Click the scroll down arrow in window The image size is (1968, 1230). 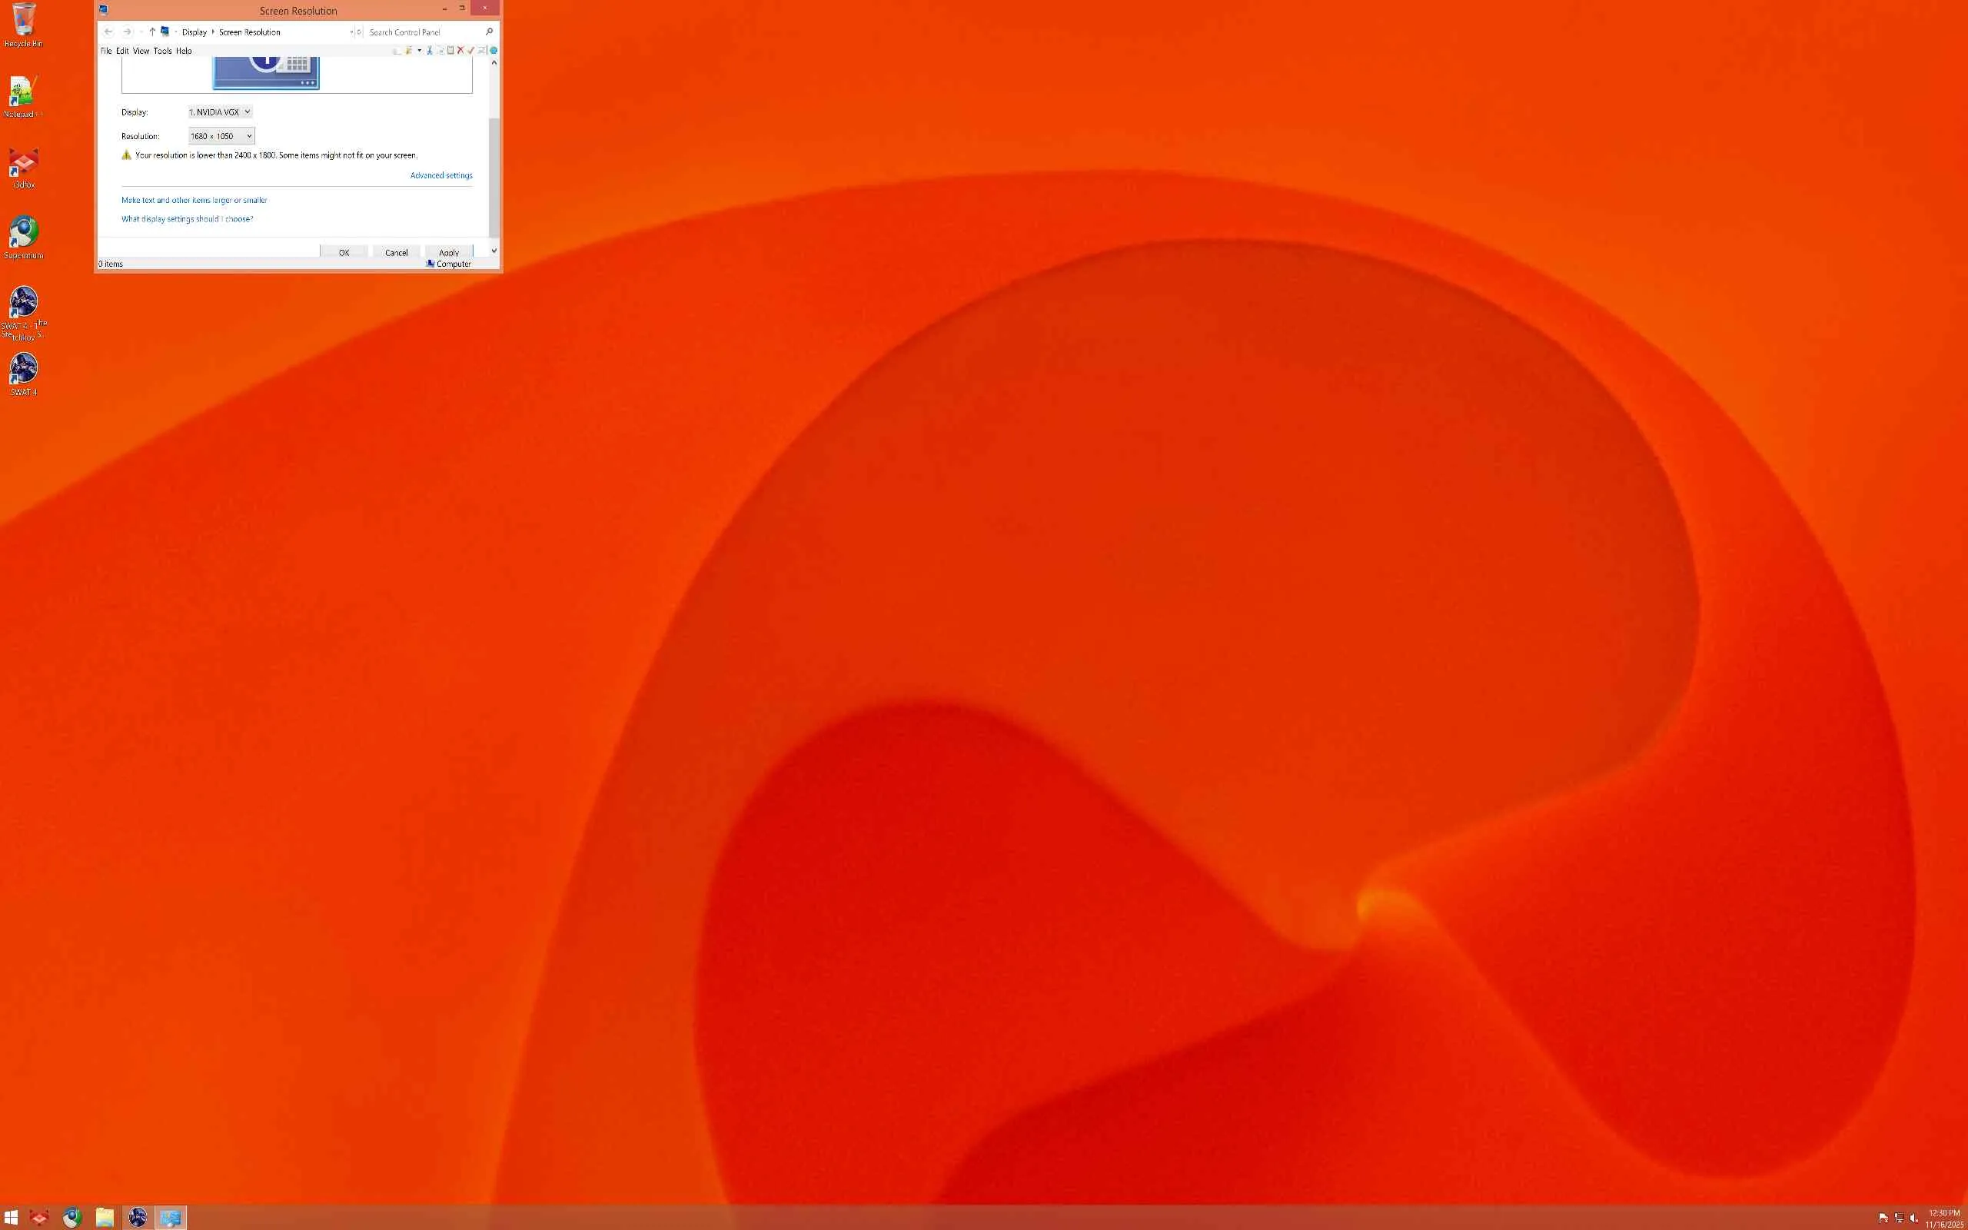pos(494,251)
